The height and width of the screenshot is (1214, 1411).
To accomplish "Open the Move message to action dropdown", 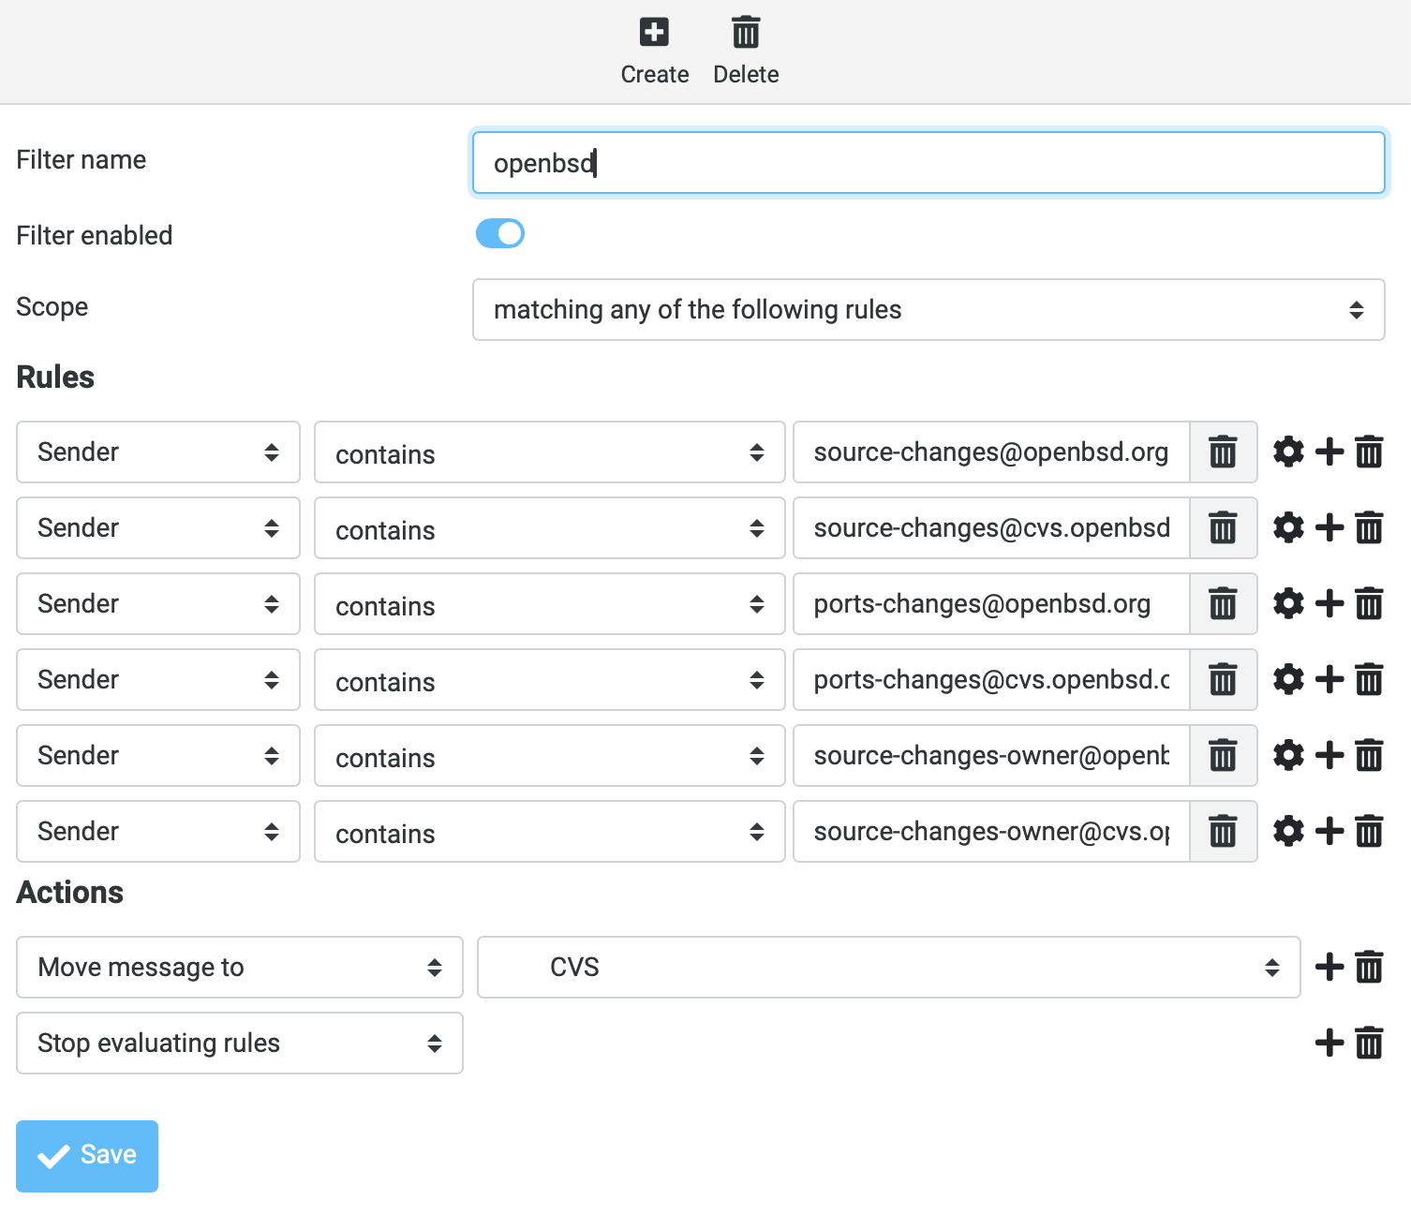I will (x=240, y=967).
